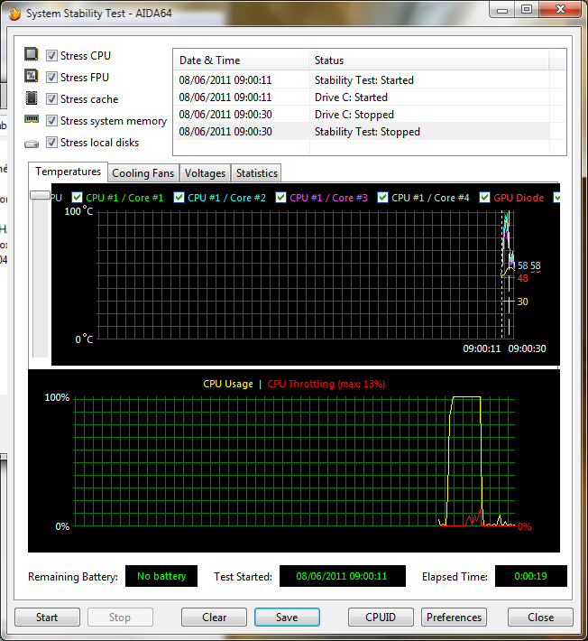The width and height of the screenshot is (588, 641).
Task: Uncheck the GPU Diode graph checkbox
Action: click(484, 198)
